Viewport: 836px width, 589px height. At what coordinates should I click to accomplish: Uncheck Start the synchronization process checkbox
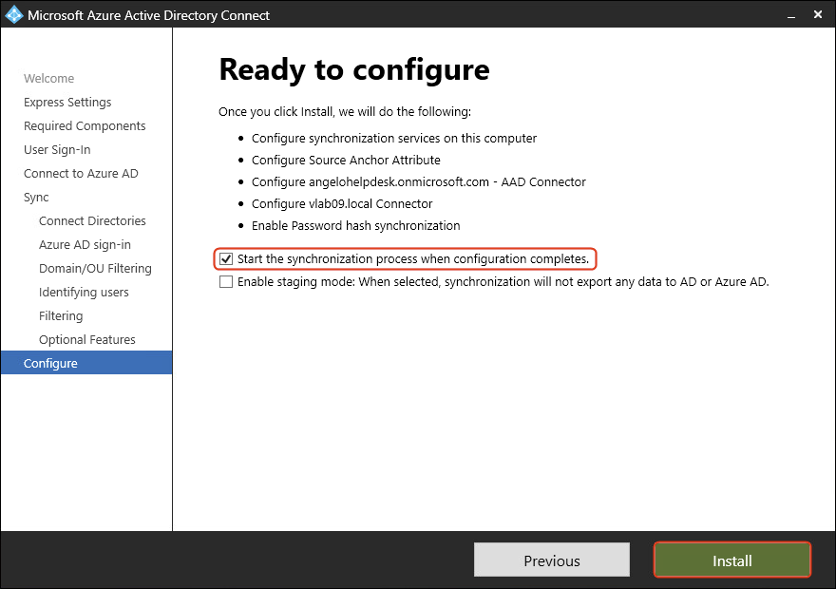click(226, 258)
